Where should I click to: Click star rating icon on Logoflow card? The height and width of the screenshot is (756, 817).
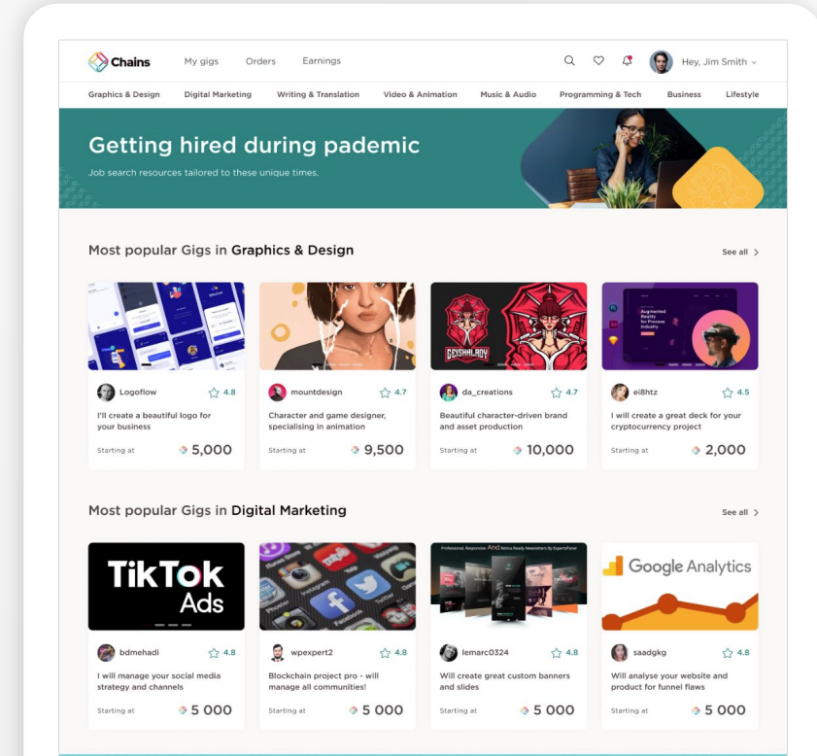pyautogui.click(x=214, y=393)
